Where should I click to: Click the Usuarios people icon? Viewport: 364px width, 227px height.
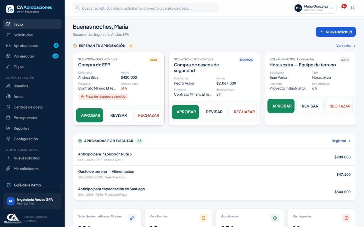[8, 86]
